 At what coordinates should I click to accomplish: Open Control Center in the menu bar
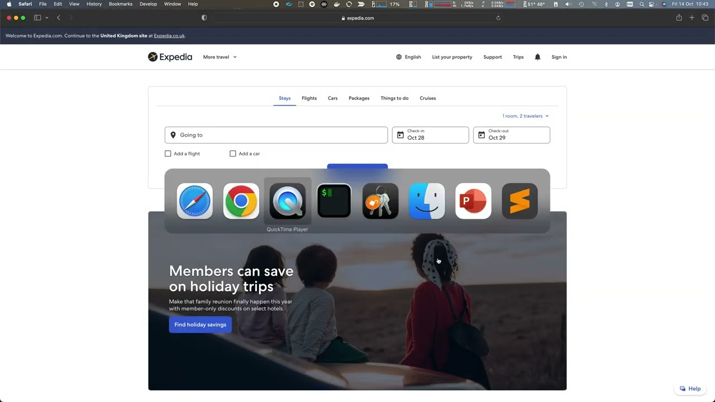pos(651,4)
